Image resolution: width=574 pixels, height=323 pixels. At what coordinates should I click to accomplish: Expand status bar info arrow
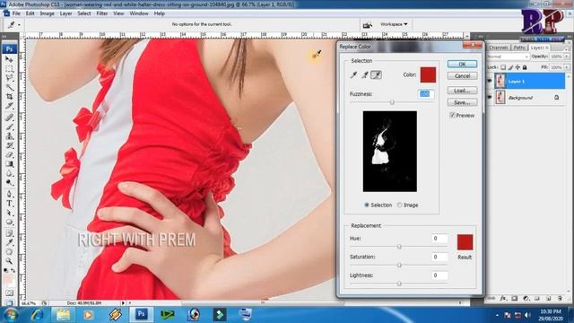pyautogui.click(x=123, y=303)
